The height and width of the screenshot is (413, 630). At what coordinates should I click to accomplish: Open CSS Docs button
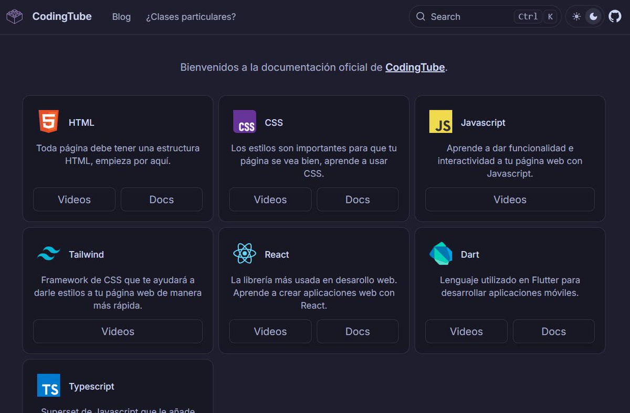coord(358,199)
